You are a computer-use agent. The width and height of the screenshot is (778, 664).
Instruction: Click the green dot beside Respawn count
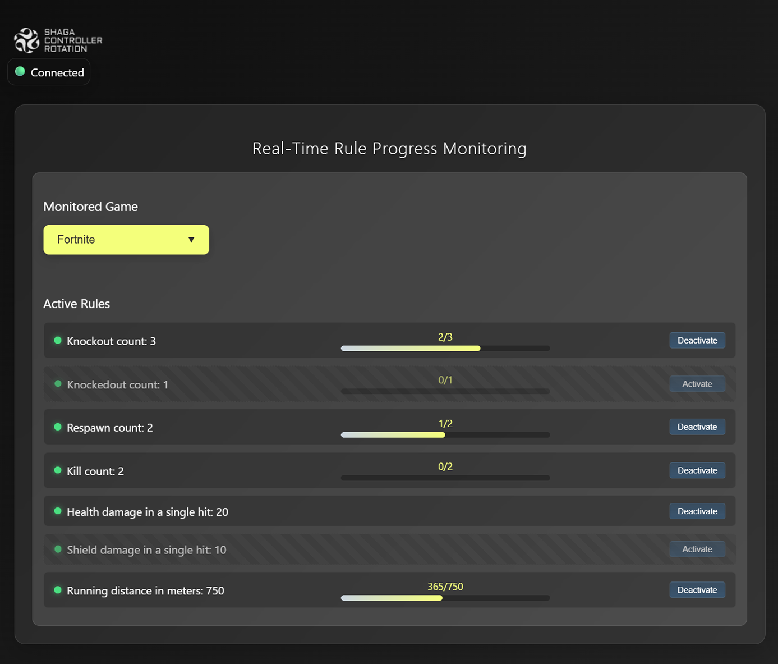58,427
